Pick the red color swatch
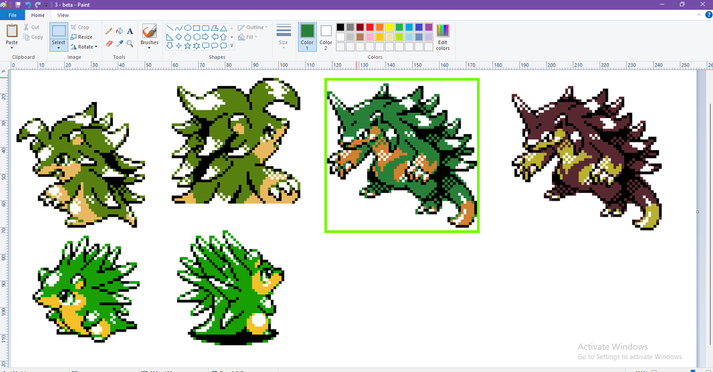This screenshot has height=372, width=713. [x=370, y=27]
